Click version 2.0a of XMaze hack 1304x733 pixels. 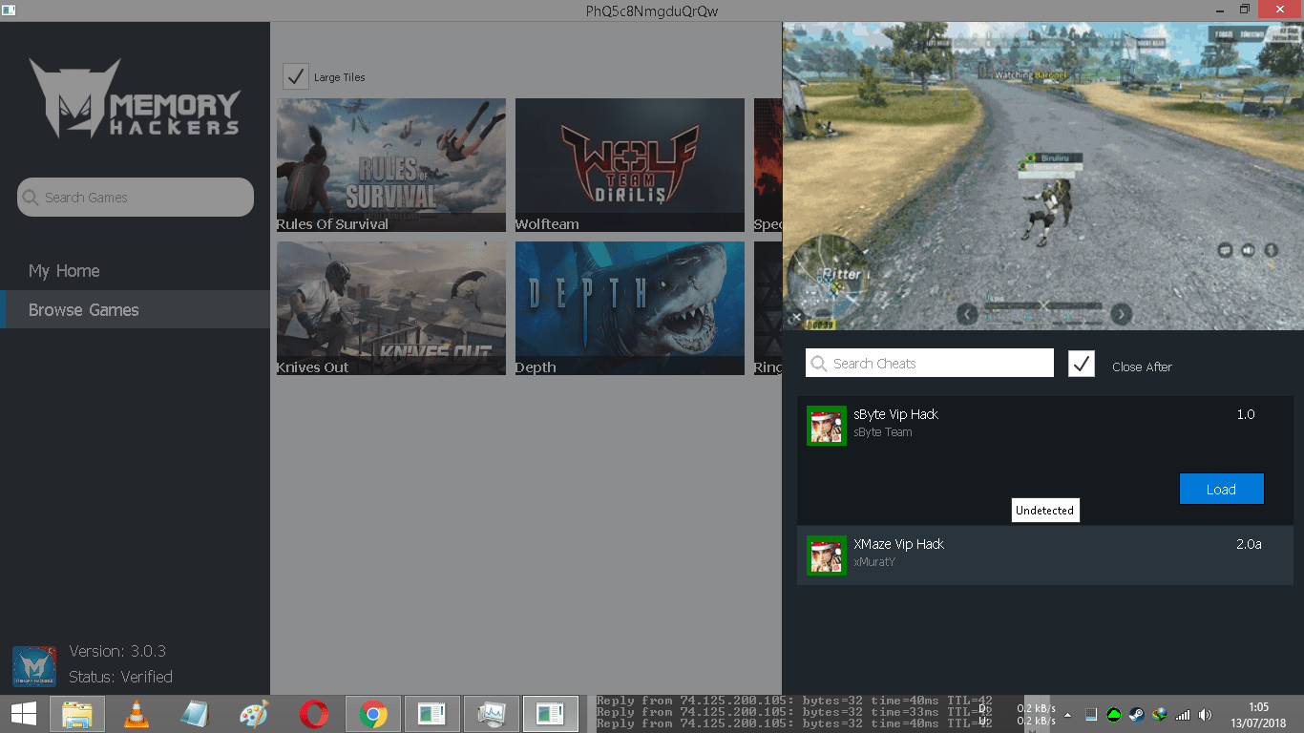1249,544
